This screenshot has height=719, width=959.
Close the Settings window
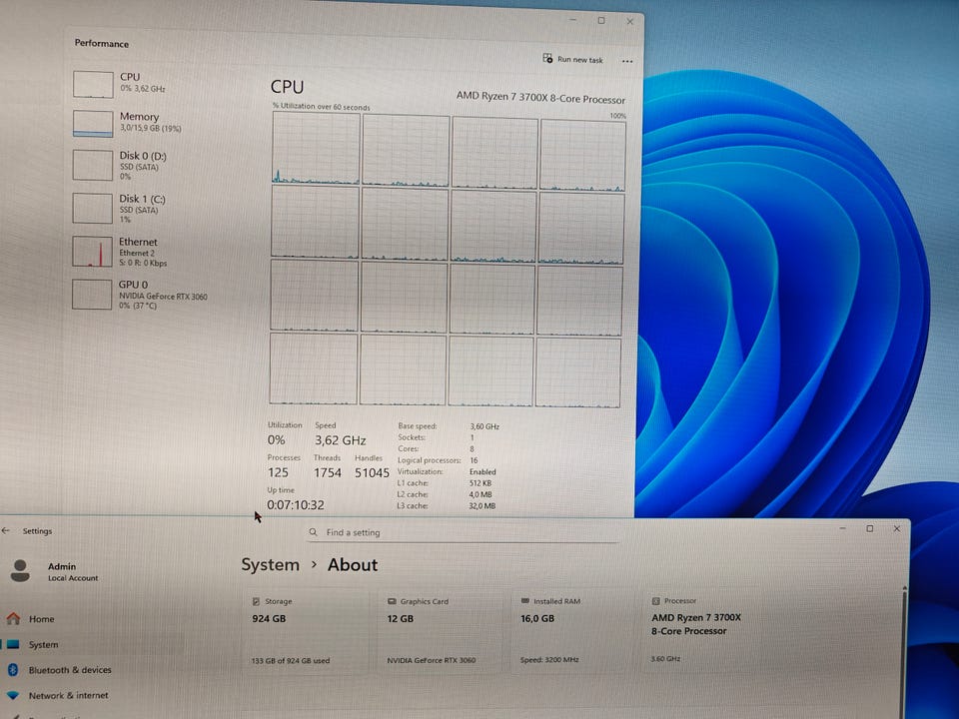coord(897,528)
